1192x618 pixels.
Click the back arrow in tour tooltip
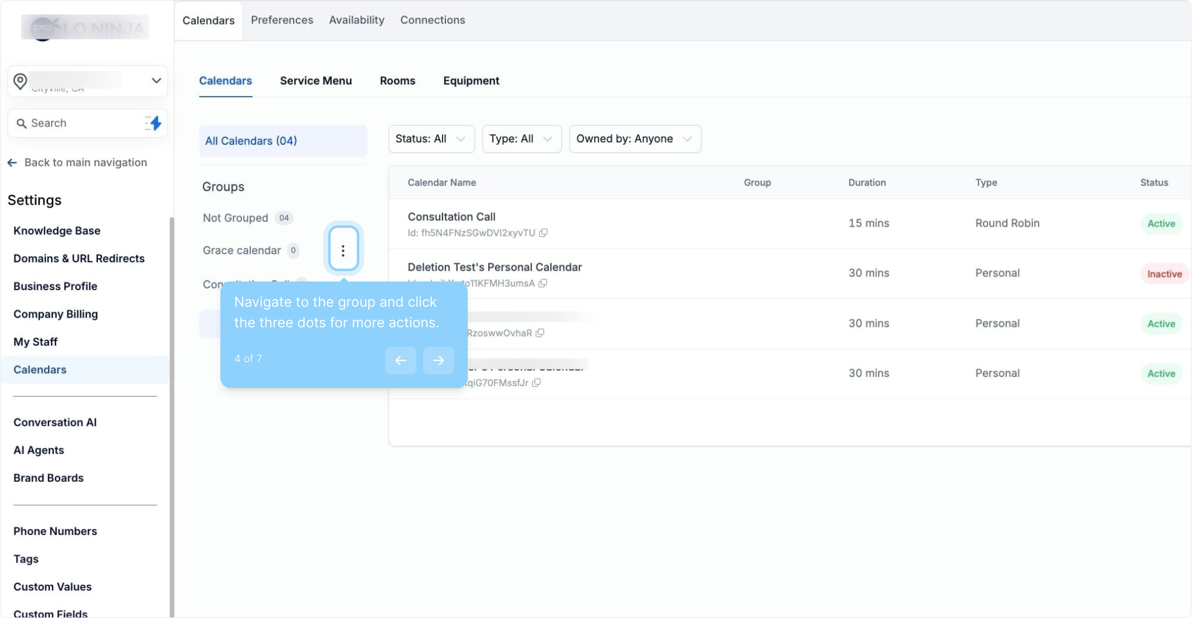pyautogui.click(x=400, y=360)
